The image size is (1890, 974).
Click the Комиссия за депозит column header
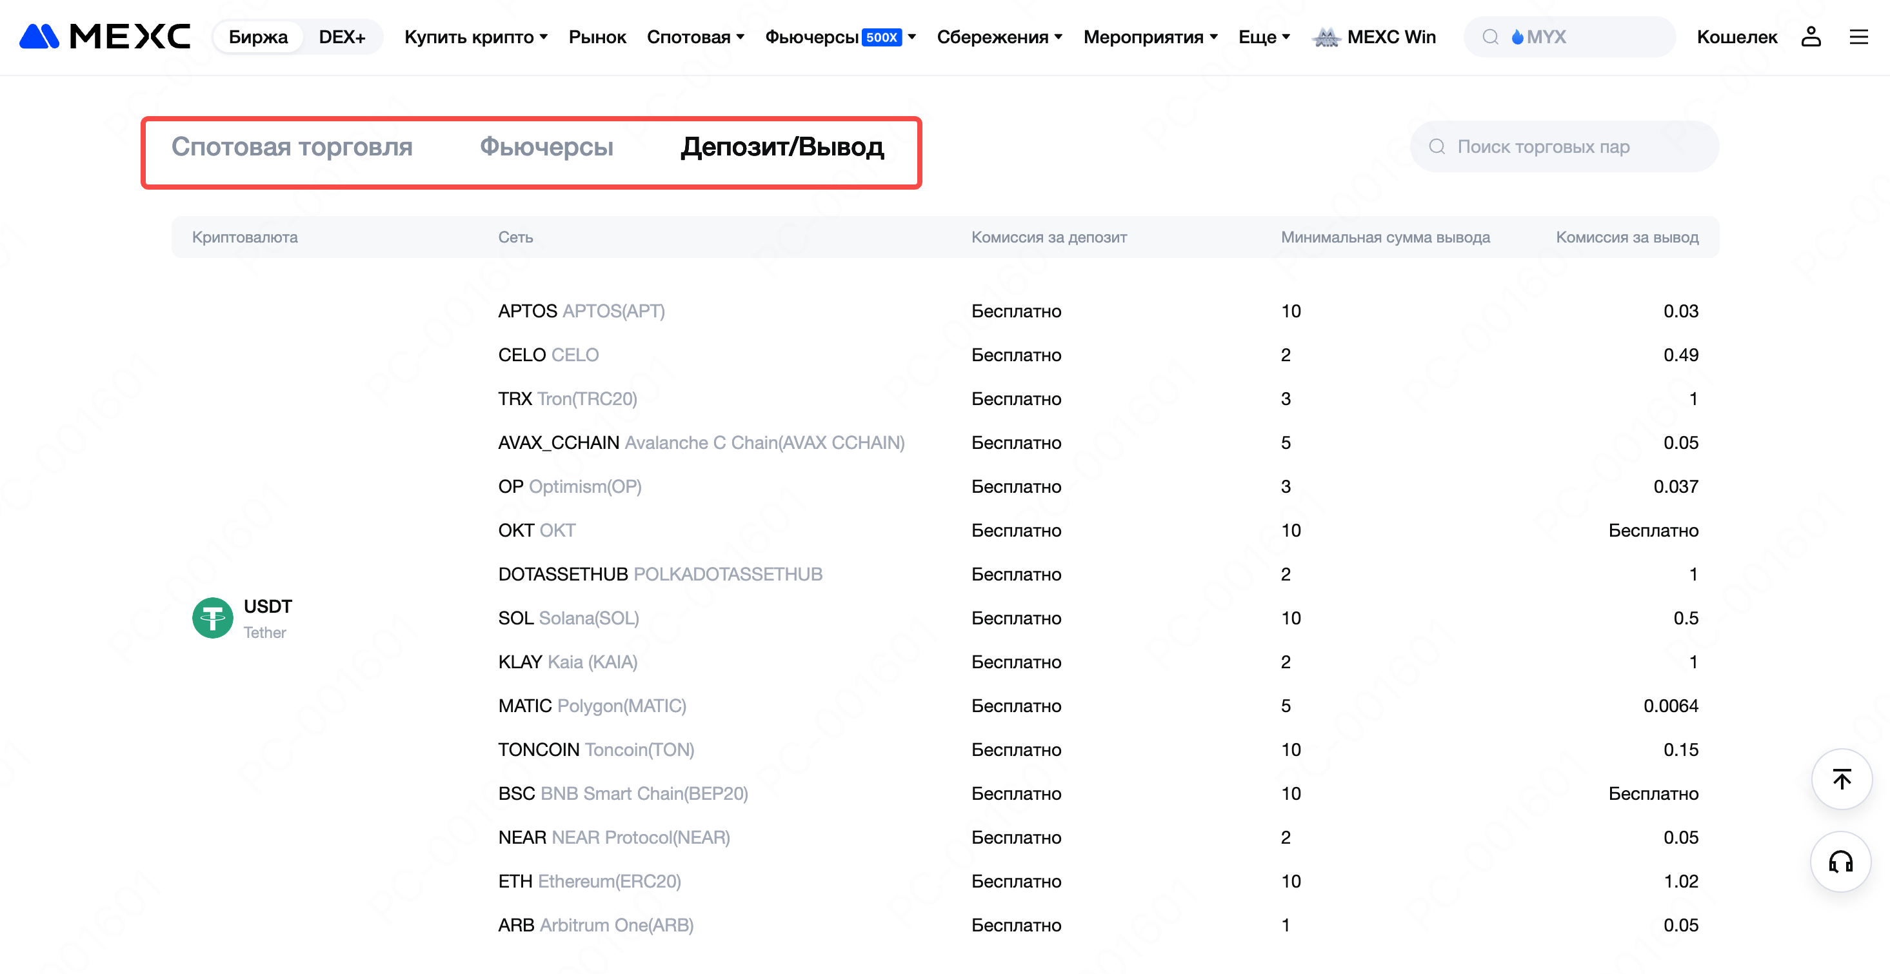point(1049,237)
